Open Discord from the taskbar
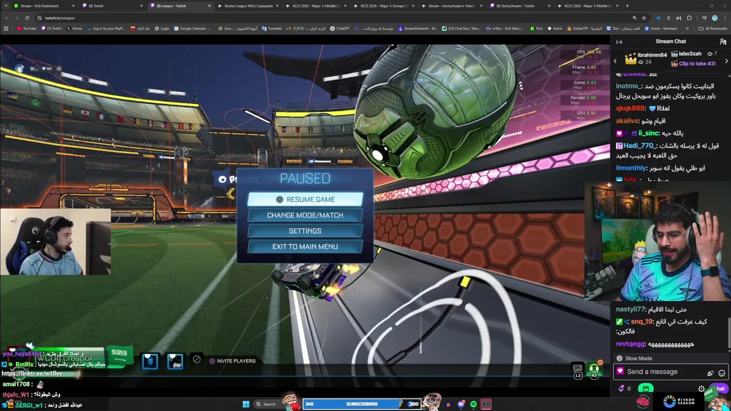 click(x=461, y=404)
